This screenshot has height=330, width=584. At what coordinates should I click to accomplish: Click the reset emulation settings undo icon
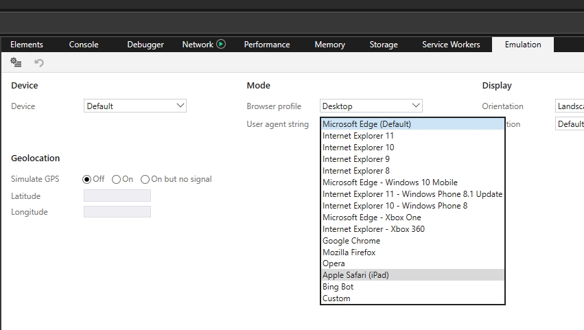(38, 62)
